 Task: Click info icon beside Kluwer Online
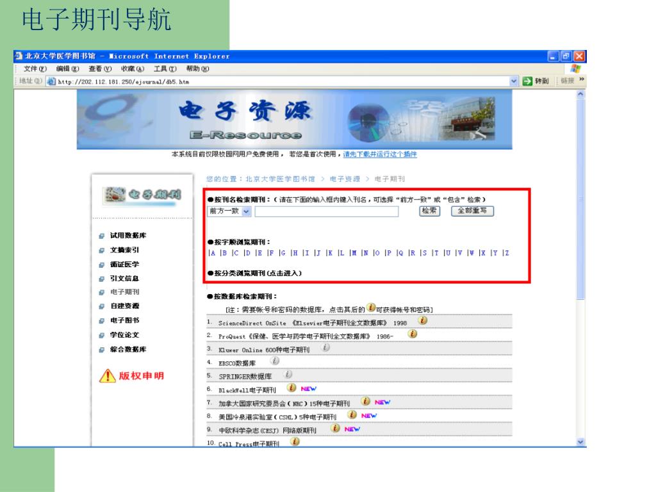pyautogui.click(x=325, y=347)
